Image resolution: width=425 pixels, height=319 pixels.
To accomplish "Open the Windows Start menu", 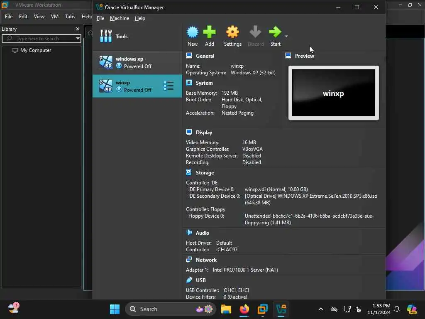I will (x=115, y=309).
